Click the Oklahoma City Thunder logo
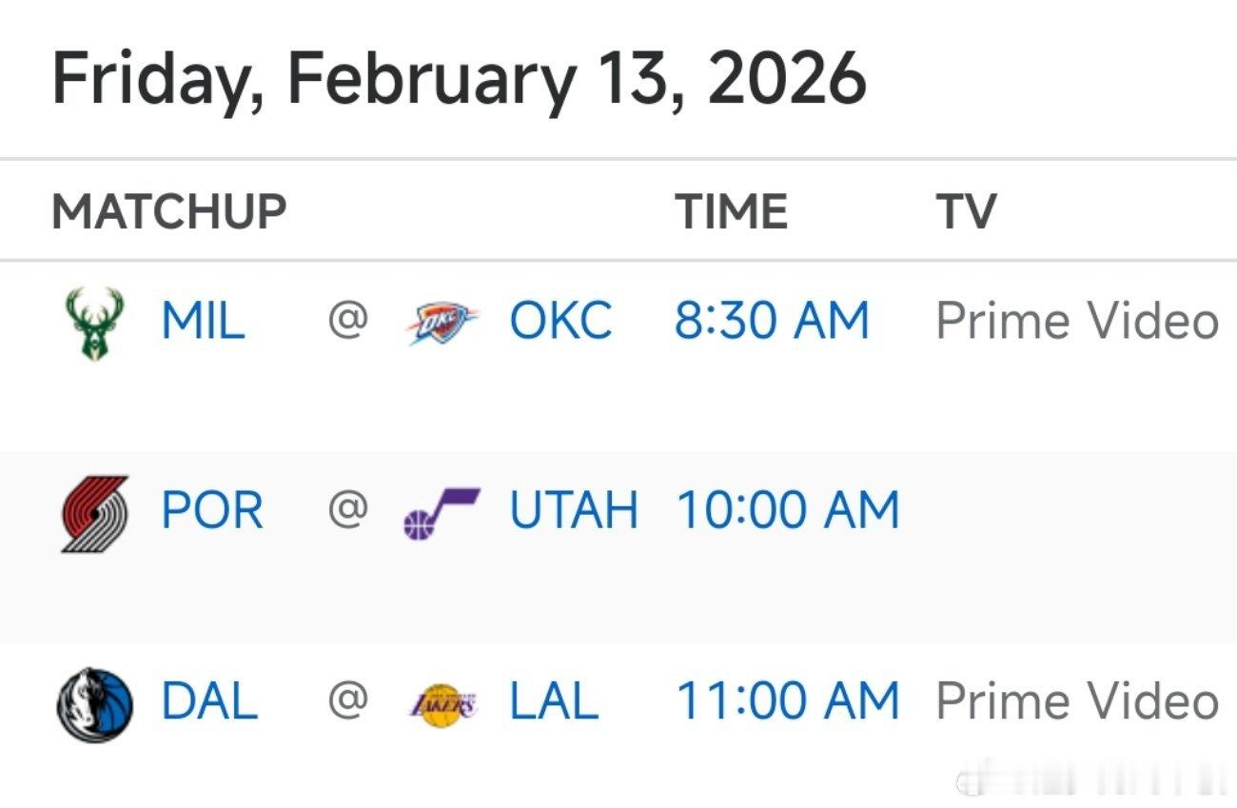 click(x=442, y=322)
